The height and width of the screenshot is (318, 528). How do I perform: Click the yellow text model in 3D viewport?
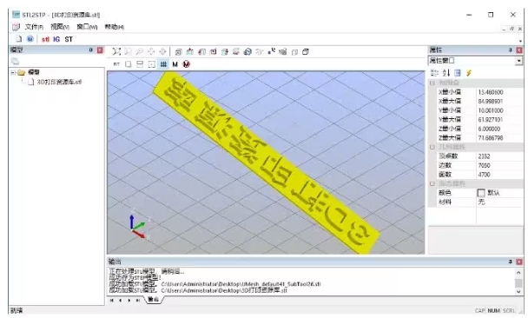point(266,162)
